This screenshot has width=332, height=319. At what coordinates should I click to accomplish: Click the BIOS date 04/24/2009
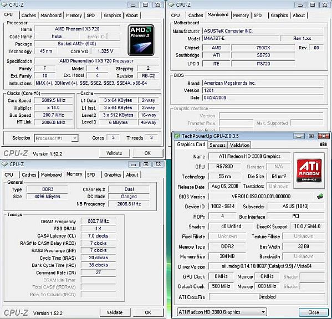pos(263,97)
